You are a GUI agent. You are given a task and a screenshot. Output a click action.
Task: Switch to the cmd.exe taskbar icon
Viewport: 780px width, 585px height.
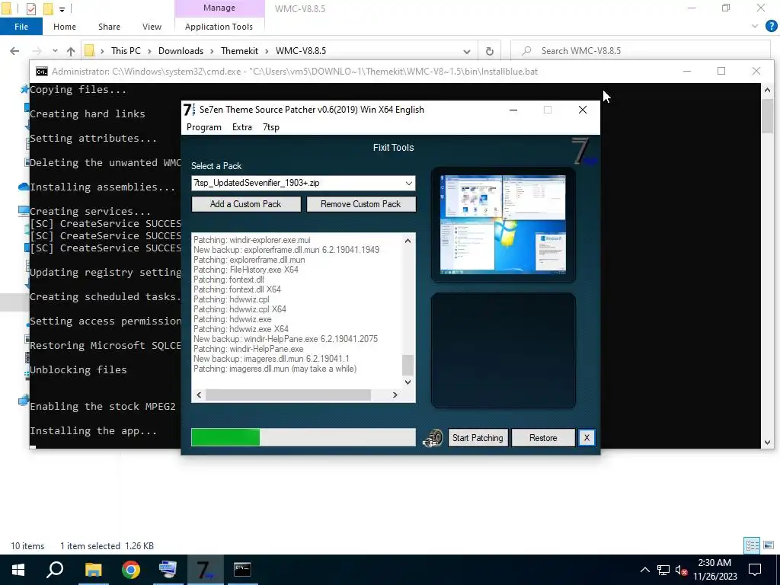click(x=242, y=570)
